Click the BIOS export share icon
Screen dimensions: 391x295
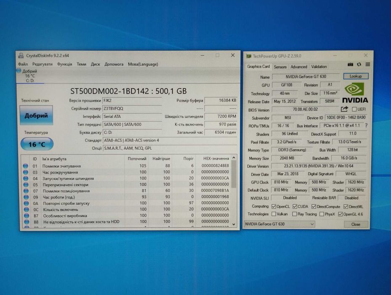click(344, 109)
